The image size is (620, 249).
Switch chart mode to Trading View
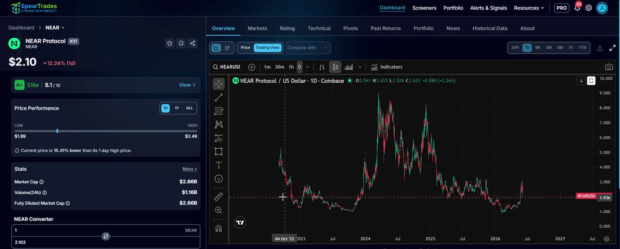tap(268, 48)
